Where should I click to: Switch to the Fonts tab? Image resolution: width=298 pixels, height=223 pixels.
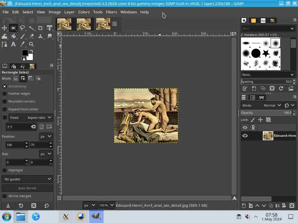[263, 21]
